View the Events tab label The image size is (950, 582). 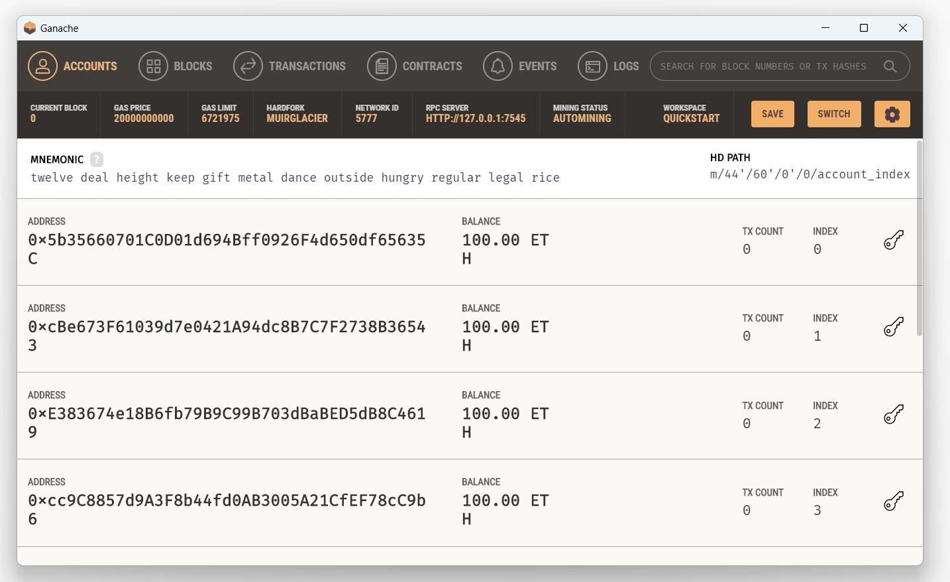(538, 66)
